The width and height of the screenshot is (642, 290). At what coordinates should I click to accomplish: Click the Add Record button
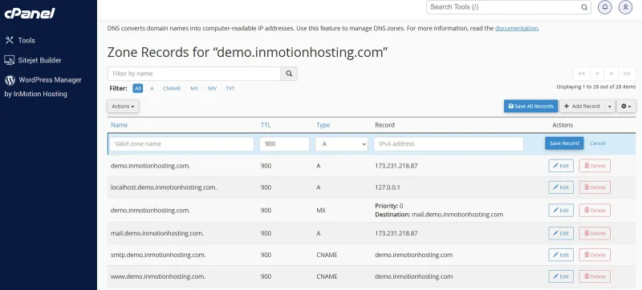click(582, 107)
